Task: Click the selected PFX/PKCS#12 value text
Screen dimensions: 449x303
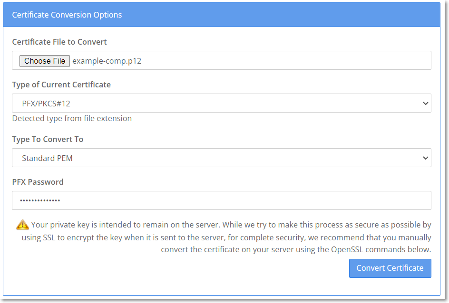Action: point(46,104)
